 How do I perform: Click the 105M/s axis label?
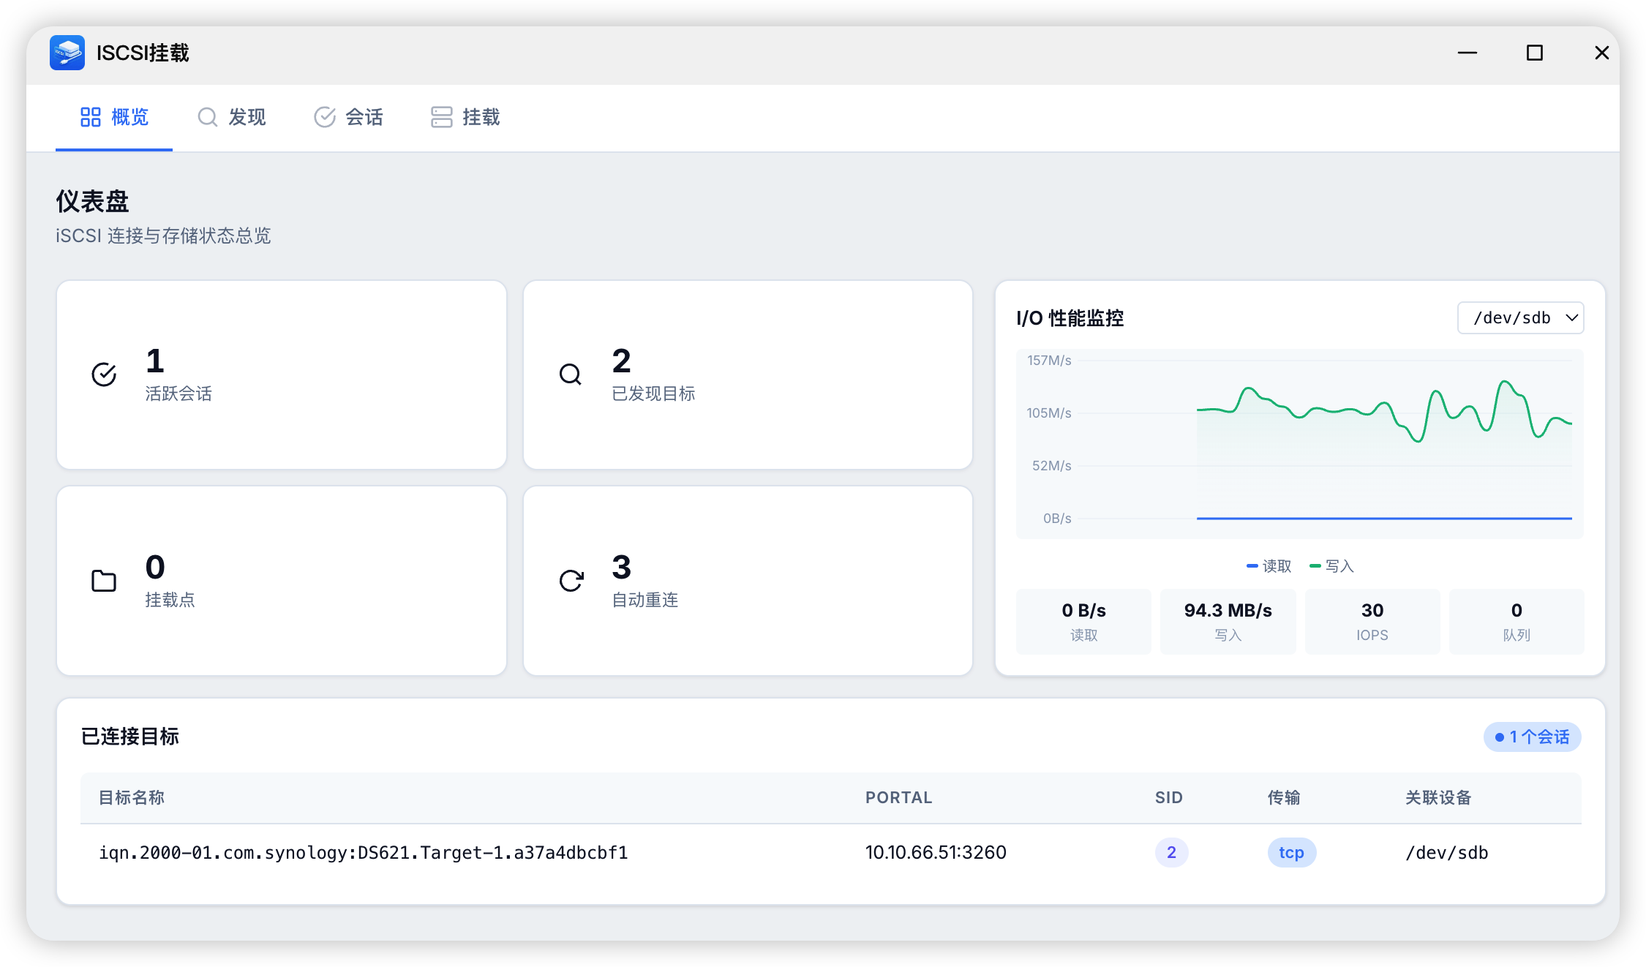(x=1049, y=413)
